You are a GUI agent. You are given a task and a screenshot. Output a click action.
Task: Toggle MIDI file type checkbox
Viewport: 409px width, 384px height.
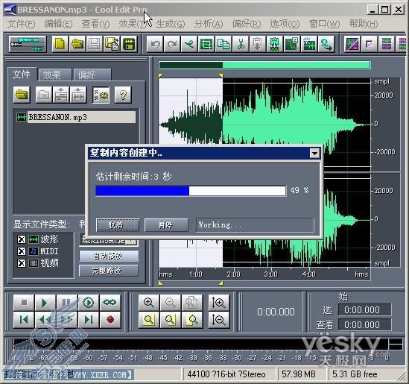click(x=22, y=251)
